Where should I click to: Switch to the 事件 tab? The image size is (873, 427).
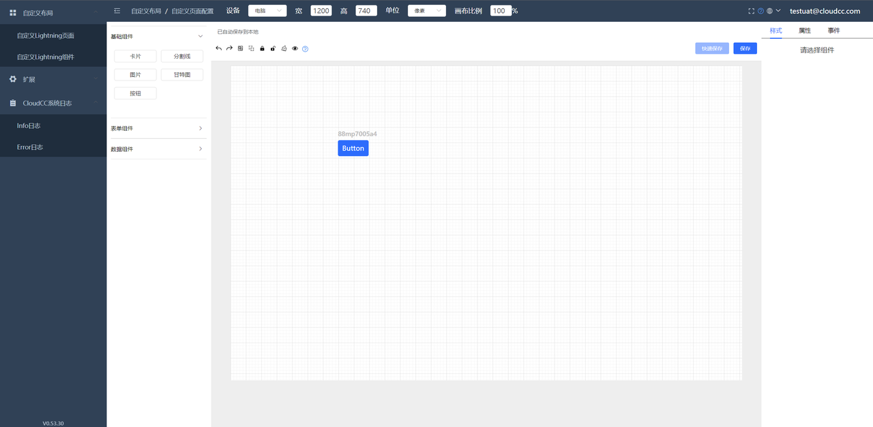point(833,31)
